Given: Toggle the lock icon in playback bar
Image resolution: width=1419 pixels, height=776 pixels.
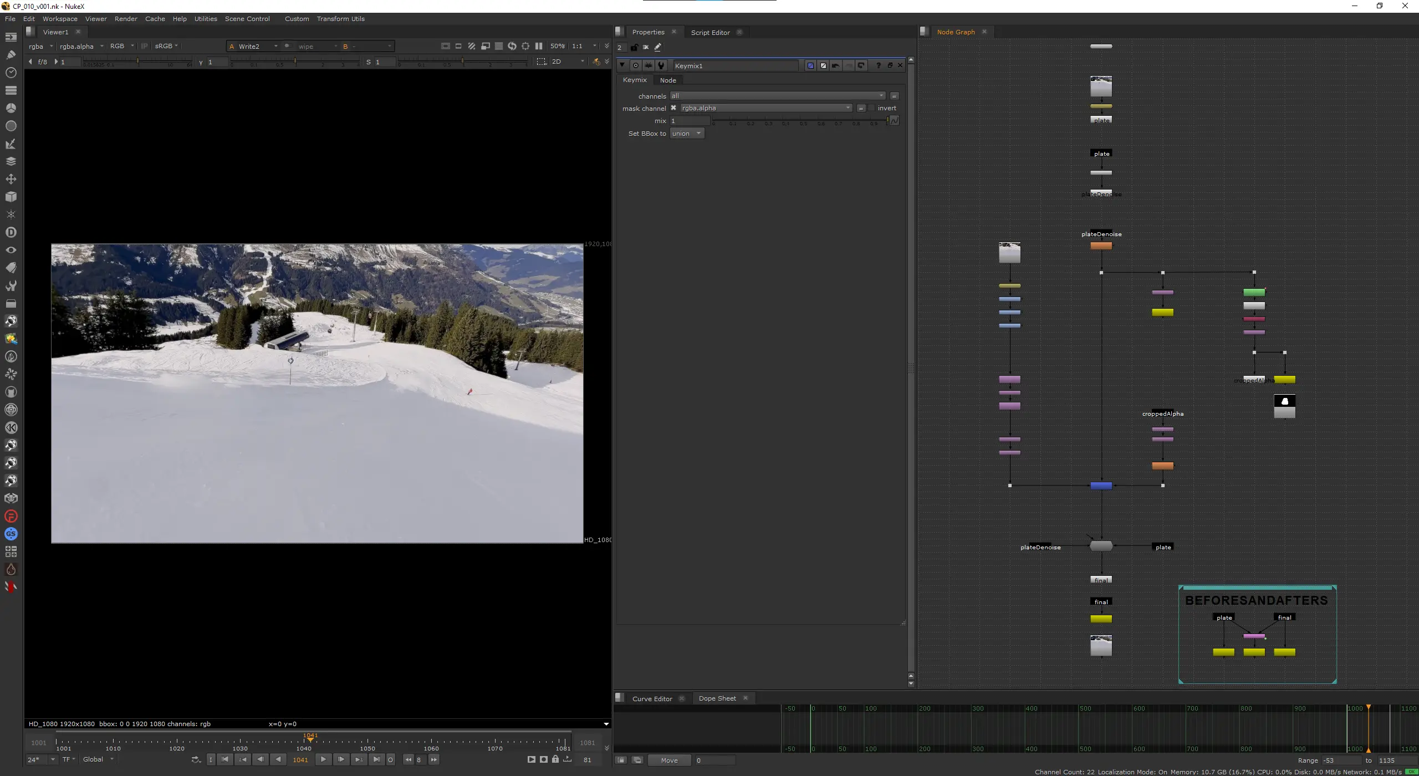Looking at the screenshot, I should [x=555, y=759].
